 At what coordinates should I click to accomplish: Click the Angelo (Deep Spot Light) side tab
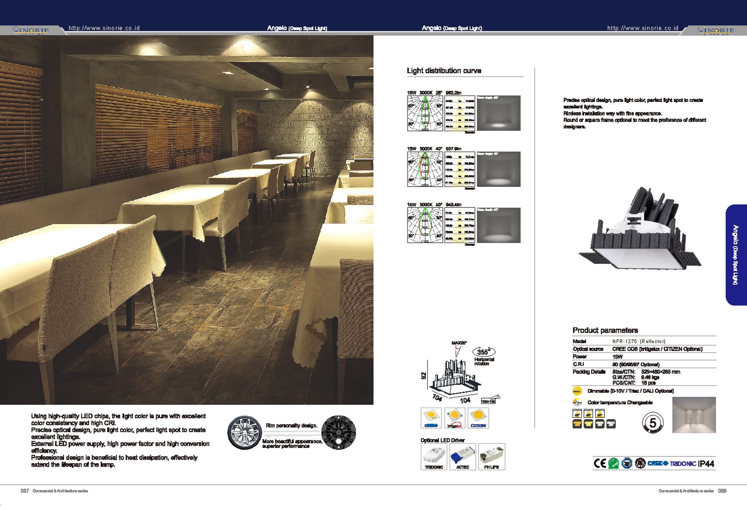(x=736, y=255)
